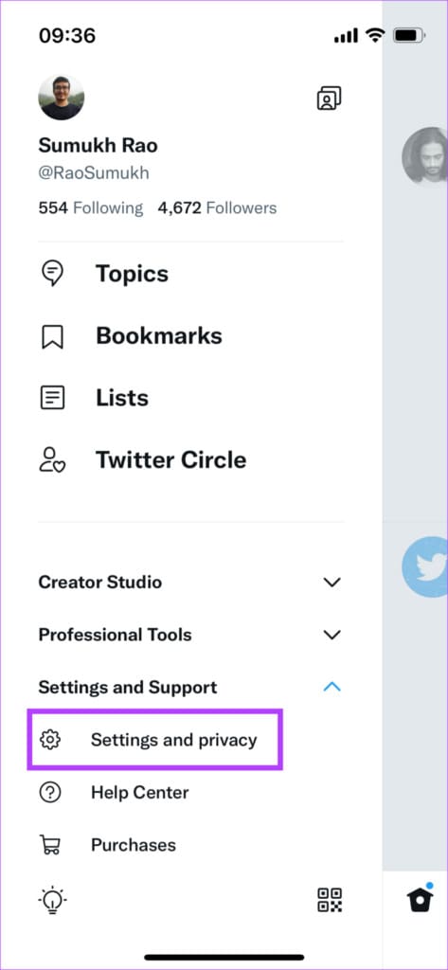Tap Sumukh Rao's profile picture
Viewport: 448px width, 970px height.
tap(62, 98)
